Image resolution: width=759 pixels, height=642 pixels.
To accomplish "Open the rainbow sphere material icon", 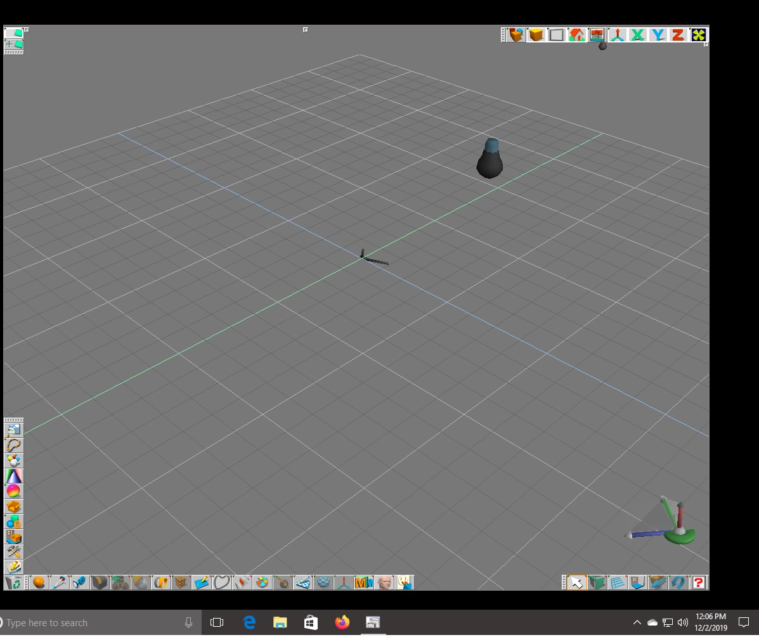I will [x=13, y=491].
